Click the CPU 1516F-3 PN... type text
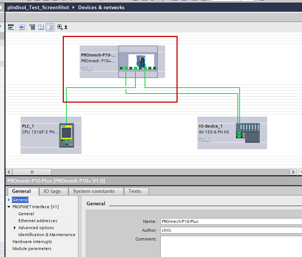The width and height of the screenshot is (302, 257). (x=40, y=132)
